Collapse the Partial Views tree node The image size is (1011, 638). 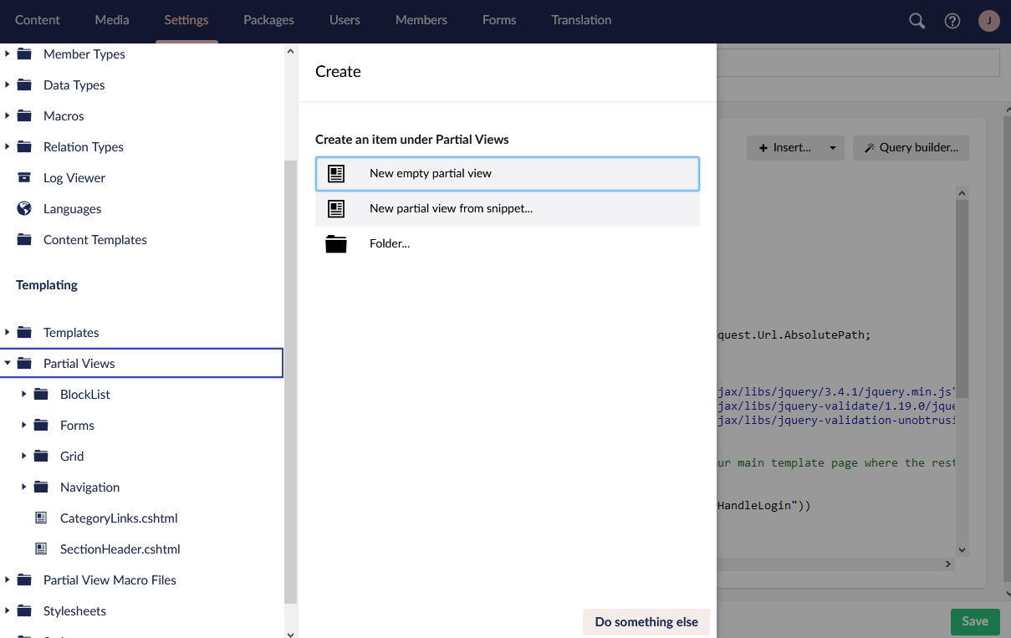tap(8, 364)
